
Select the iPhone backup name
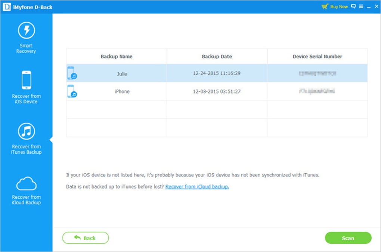pos(122,91)
